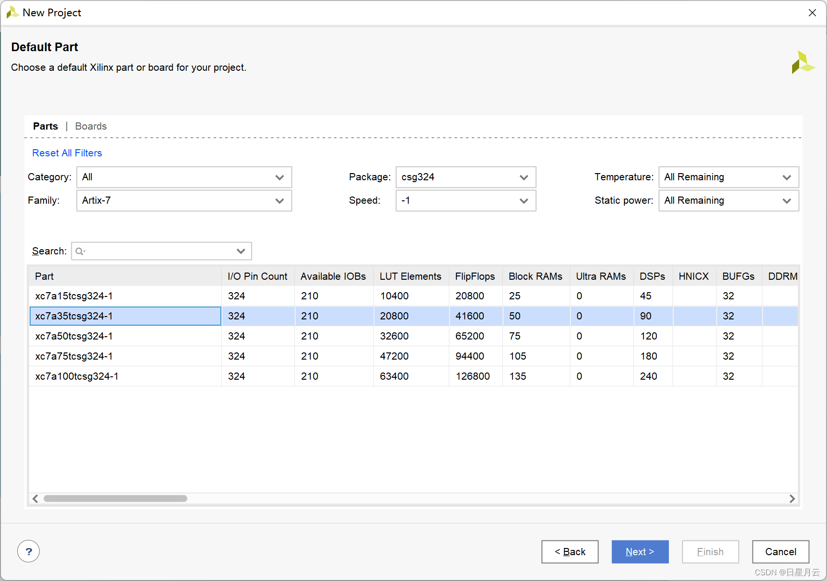
Task: Click the horizontal scrollbar right arrow
Action: [x=792, y=499]
